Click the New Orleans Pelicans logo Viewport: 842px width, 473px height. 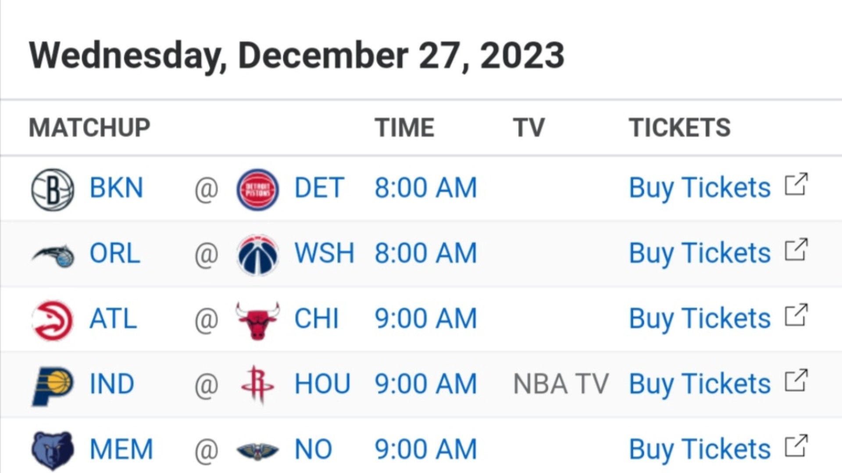click(257, 451)
